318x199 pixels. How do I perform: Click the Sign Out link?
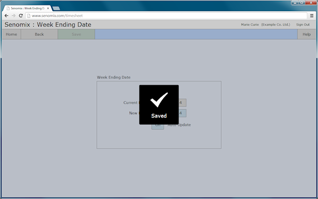point(303,25)
